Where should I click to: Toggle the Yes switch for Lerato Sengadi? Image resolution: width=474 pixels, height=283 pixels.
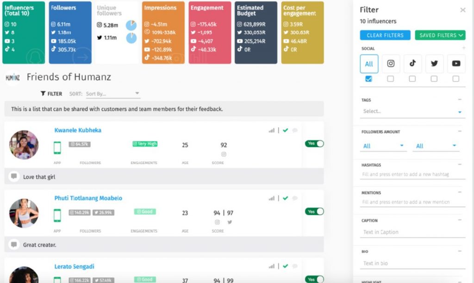click(314, 279)
